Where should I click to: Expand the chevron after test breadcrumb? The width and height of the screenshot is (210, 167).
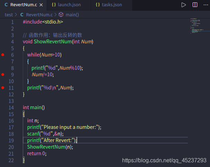coord(16,15)
